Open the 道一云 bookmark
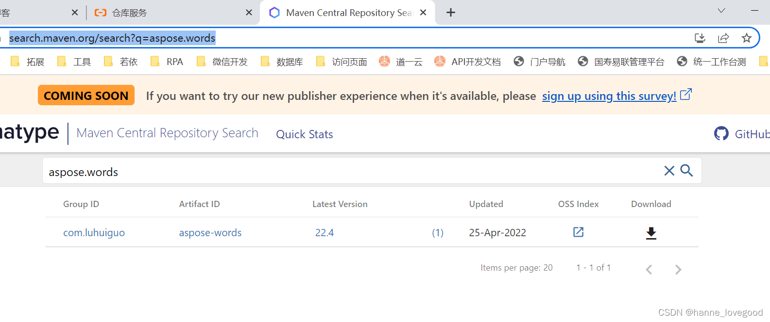Image resolution: width=770 pixels, height=322 pixels. [401, 62]
